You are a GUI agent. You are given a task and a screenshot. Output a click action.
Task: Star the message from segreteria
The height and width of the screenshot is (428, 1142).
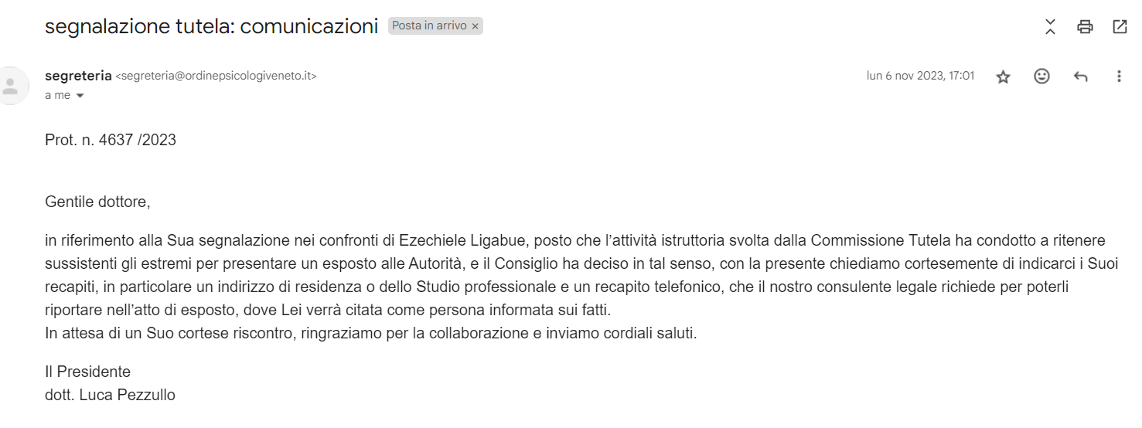click(x=1003, y=76)
